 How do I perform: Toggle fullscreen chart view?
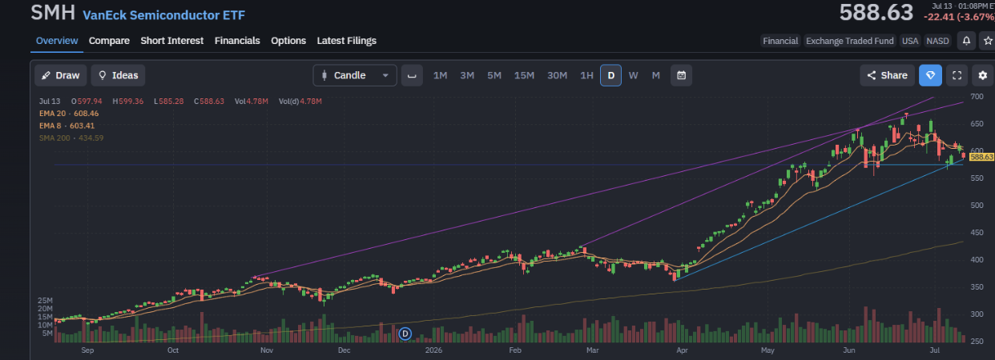(957, 75)
